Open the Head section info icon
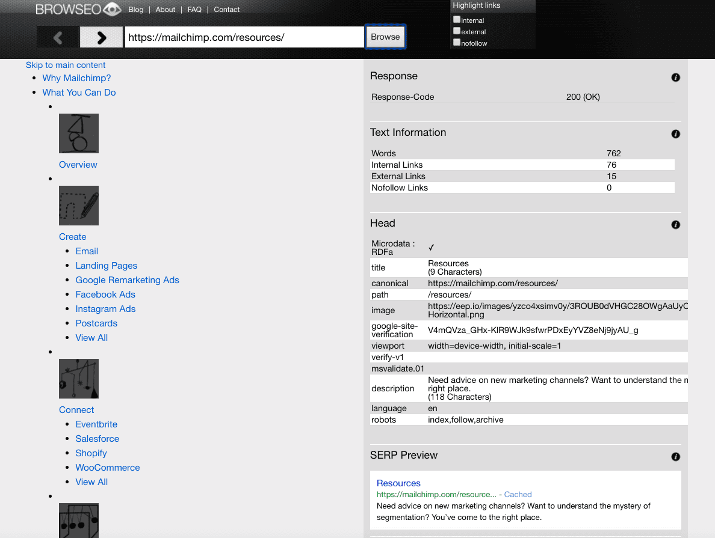 click(x=675, y=225)
